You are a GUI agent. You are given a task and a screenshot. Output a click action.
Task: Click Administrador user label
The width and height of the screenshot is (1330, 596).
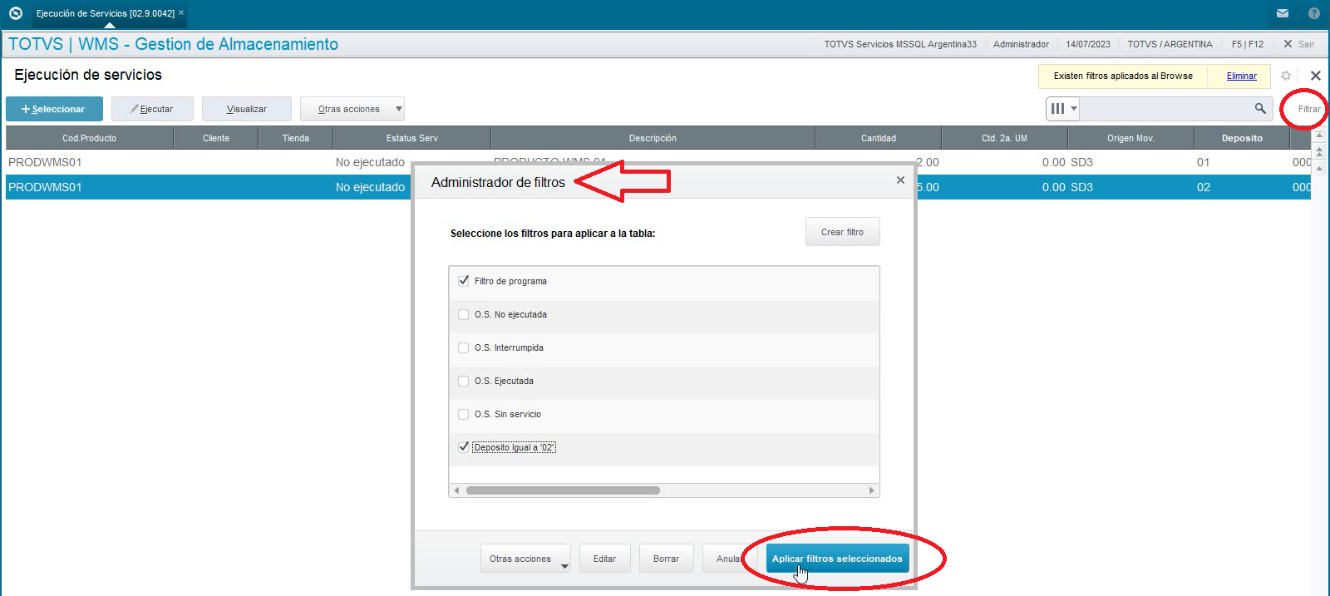coord(1021,44)
